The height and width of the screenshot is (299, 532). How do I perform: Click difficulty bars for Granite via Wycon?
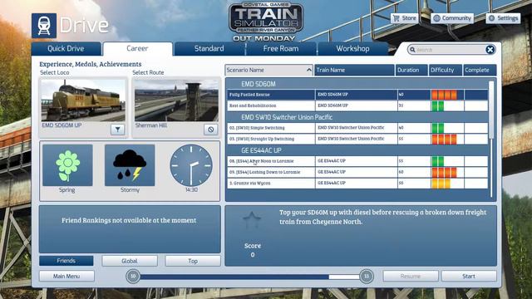point(441,184)
